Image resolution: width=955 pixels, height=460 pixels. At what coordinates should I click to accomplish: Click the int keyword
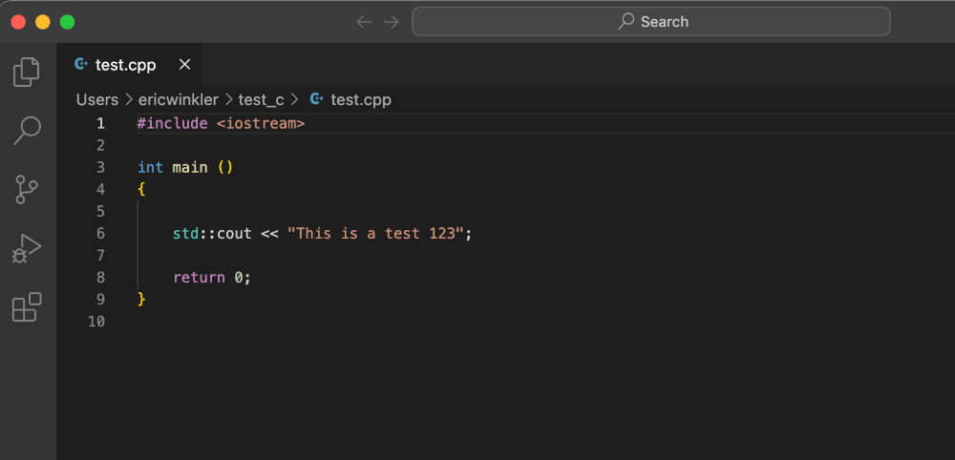(x=151, y=167)
